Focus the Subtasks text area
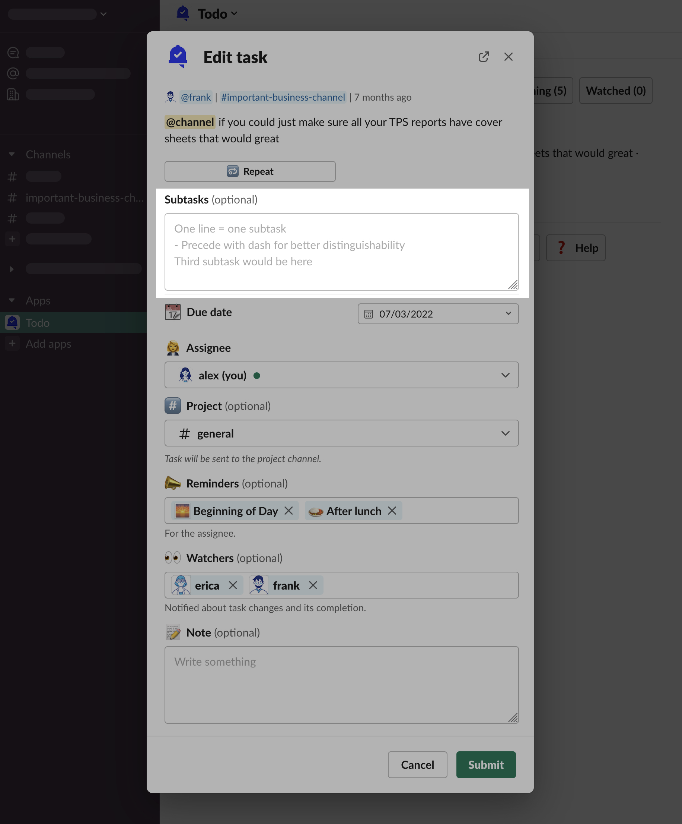 click(341, 252)
